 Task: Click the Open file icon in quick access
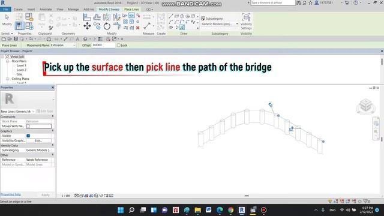pyautogui.click(x=10, y=39)
